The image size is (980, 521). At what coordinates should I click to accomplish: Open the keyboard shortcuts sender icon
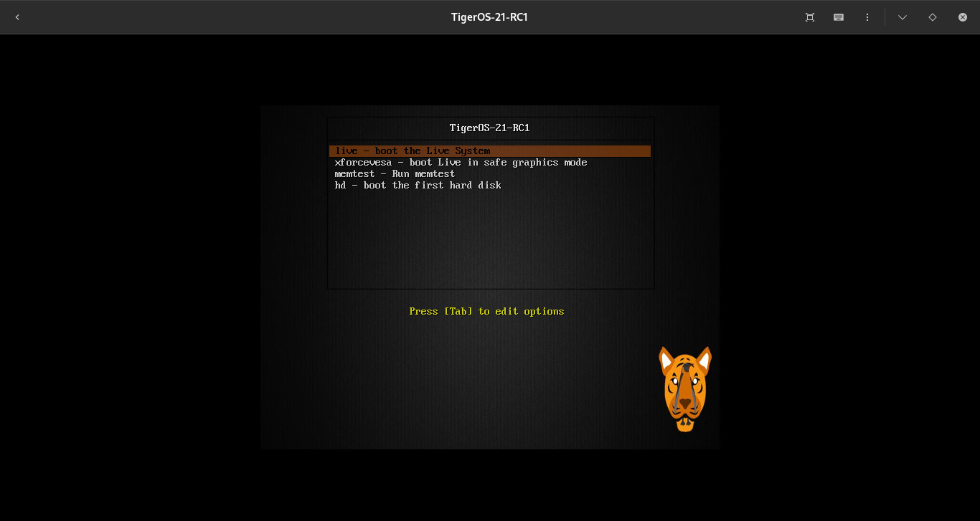click(839, 17)
